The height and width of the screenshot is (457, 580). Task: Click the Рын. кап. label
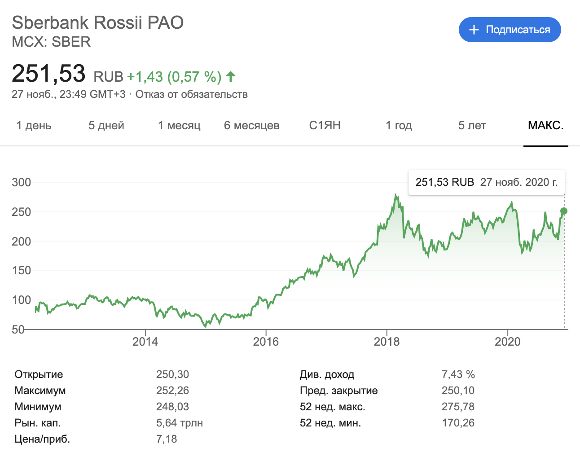pos(37,423)
